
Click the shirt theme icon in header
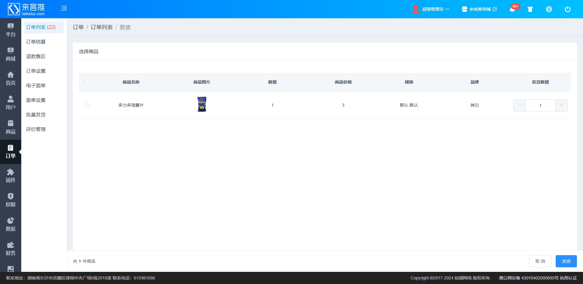pyautogui.click(x=530, y=9)
